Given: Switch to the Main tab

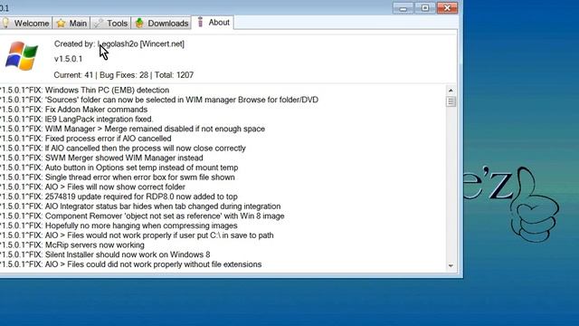Looking at the screenshot, I should pos(71,23).
